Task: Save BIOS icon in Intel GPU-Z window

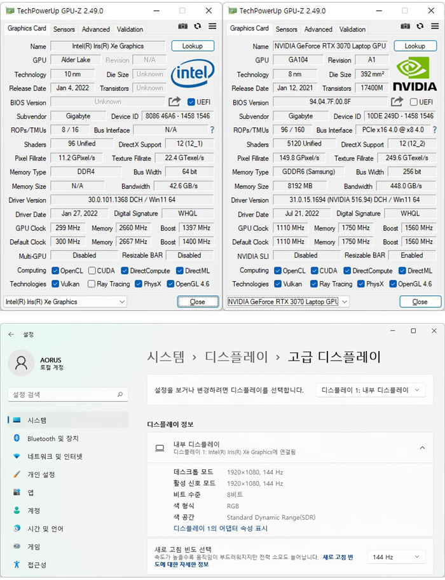Action: [x=174, y=101]
